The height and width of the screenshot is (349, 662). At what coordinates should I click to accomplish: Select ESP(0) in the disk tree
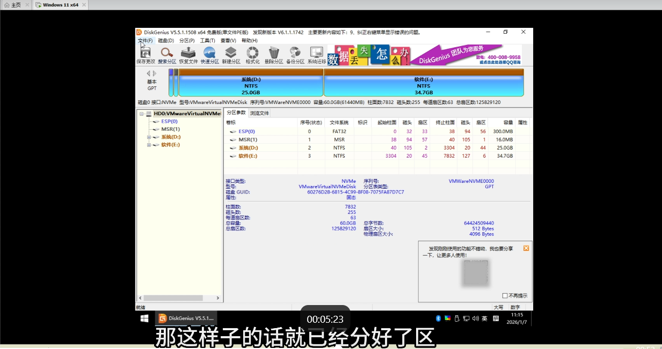(x=169, y=121)
